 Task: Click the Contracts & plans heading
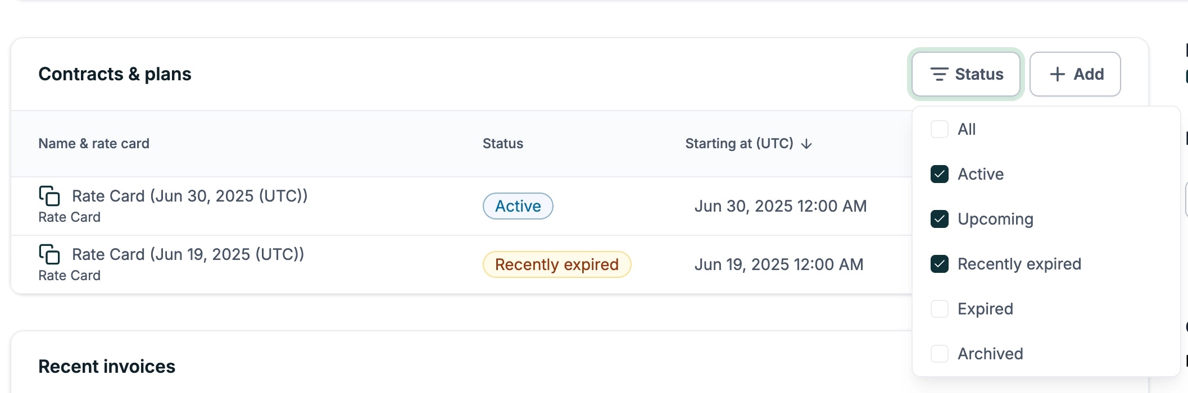pyautogui.click(x=115, y=74)
